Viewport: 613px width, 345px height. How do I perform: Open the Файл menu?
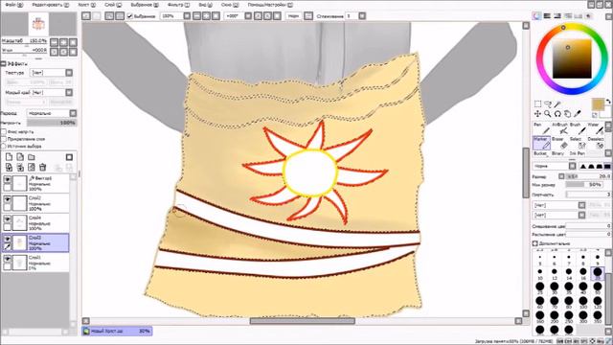pyautogui.click(x=14, y=5)
